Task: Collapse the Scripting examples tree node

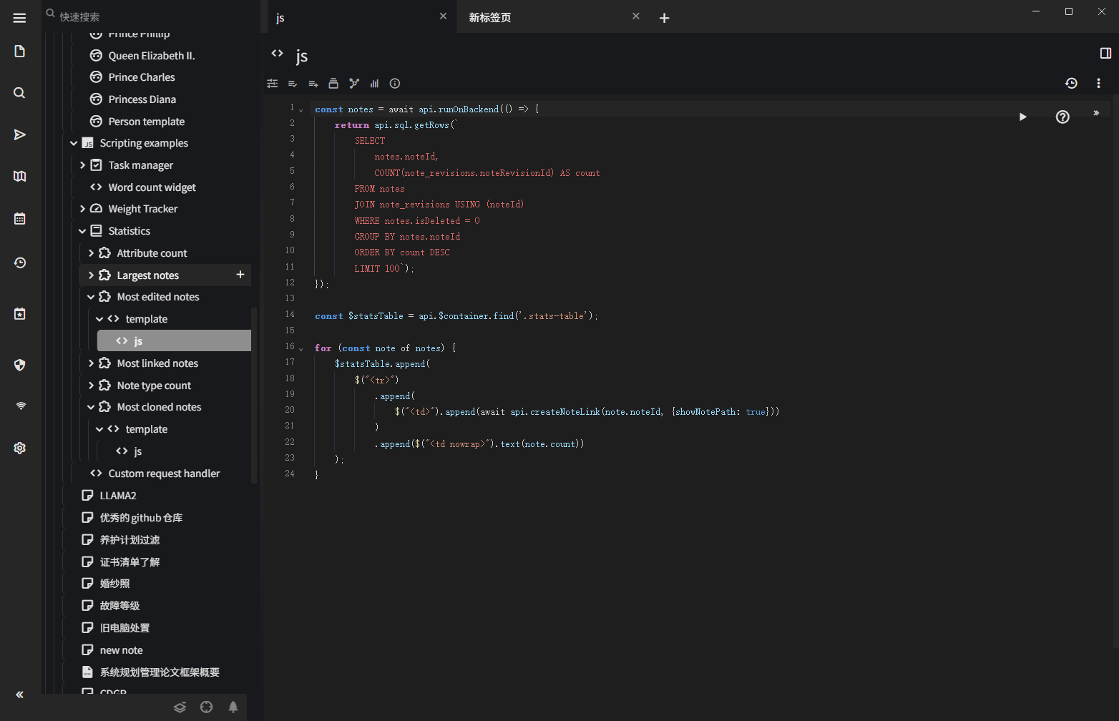Action: tap(74, 144)
